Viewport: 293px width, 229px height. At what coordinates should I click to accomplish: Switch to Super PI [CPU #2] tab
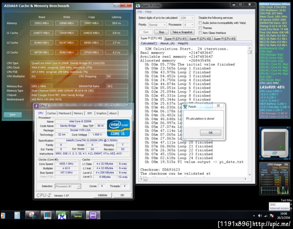click(200, 38)
